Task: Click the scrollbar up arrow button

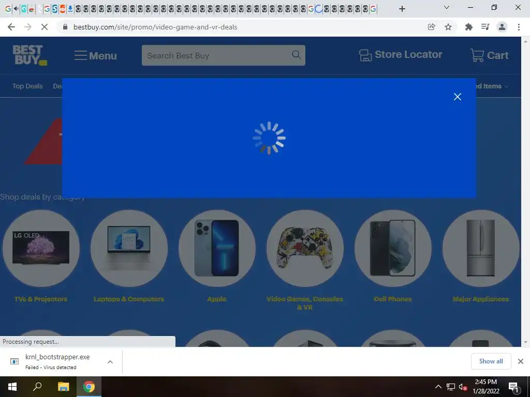Action: (x=525, y=41)
